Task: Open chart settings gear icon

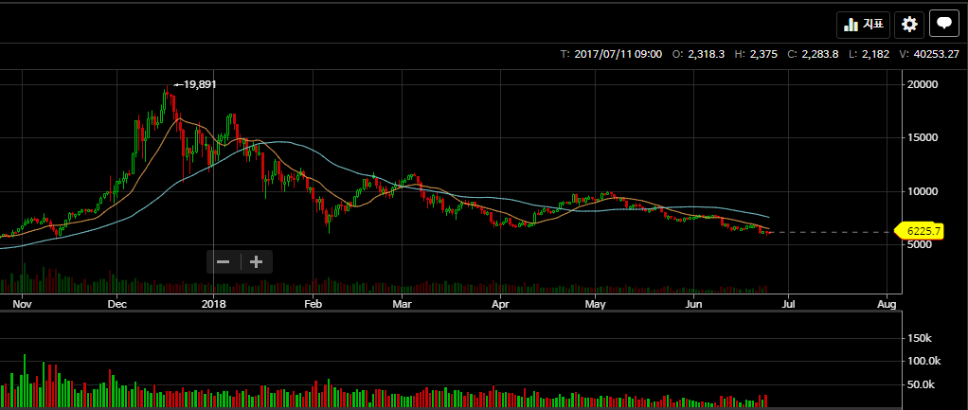Action: [908, 24]
